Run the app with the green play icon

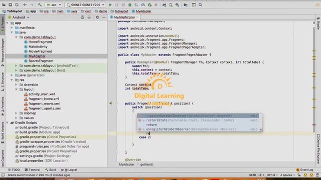coord(110,4)
